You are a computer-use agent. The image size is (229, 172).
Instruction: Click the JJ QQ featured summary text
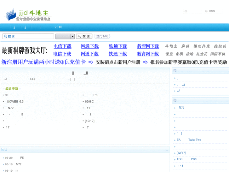point(39,79)
